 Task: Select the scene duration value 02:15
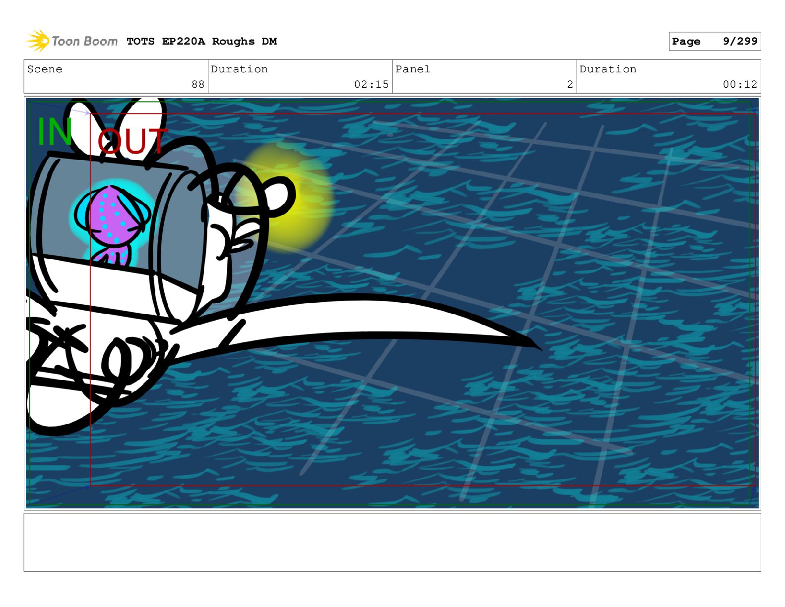(x=371, y=84)
